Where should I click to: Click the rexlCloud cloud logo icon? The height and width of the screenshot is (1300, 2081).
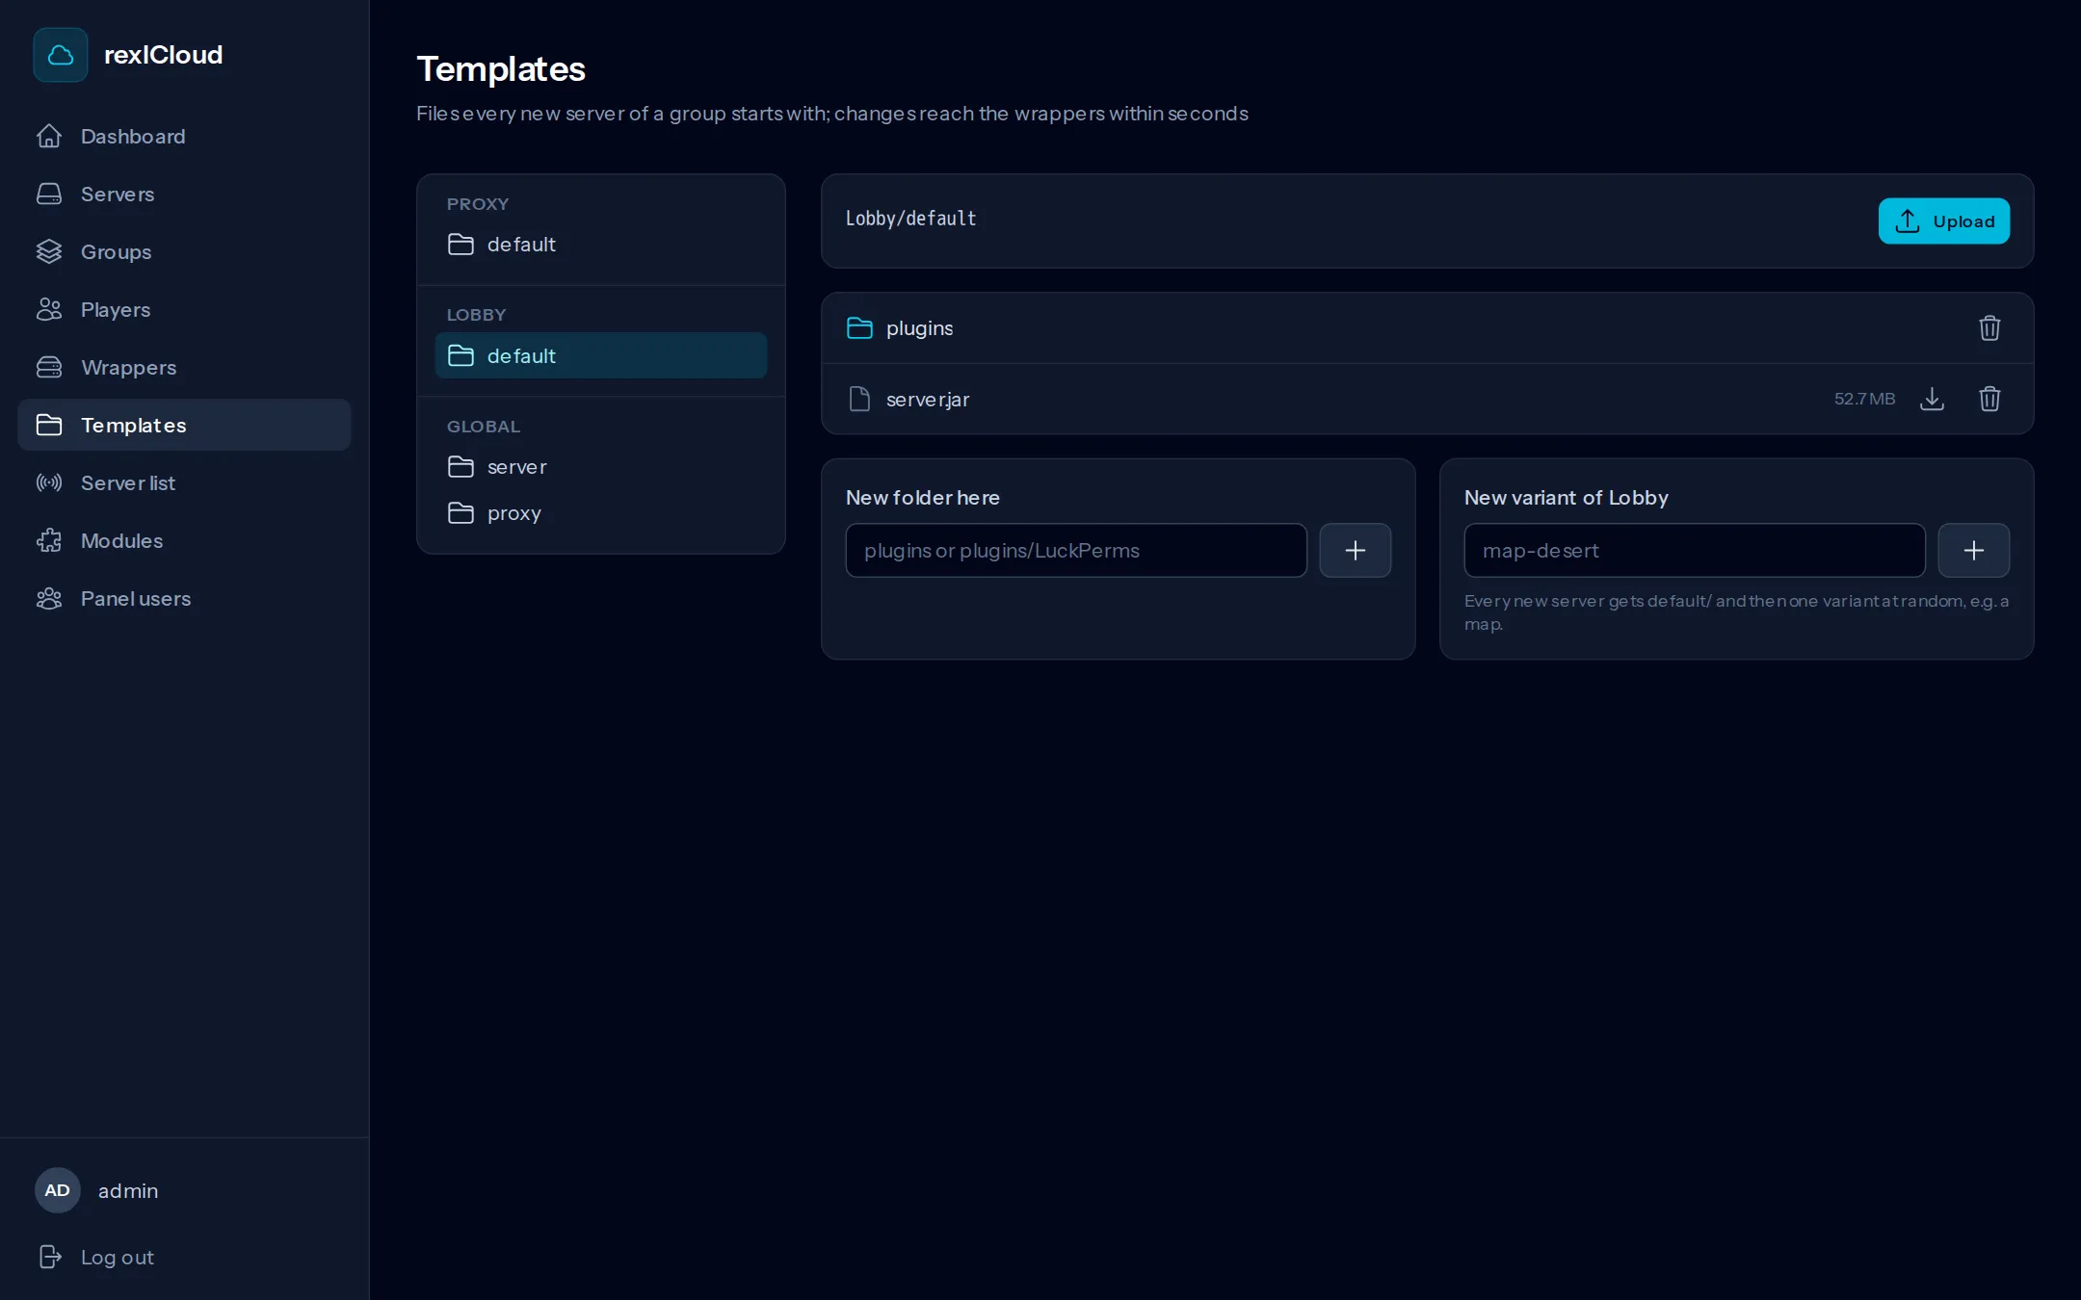click(x=60, y=55)
